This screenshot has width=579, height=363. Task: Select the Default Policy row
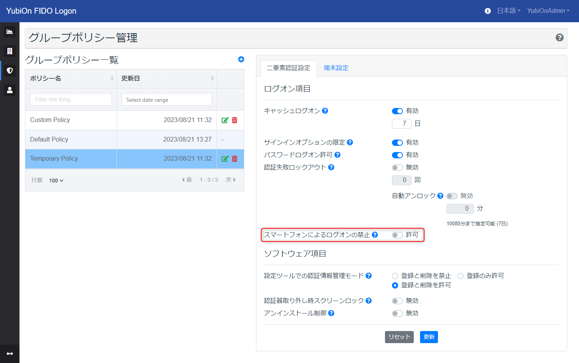point(134,140)
